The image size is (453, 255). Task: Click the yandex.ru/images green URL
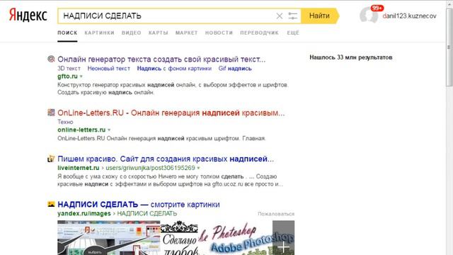coord(84,213)
